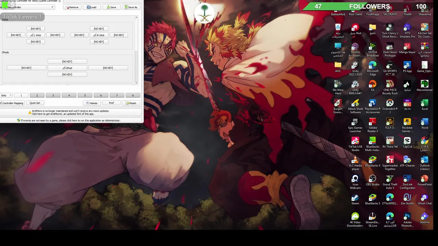Assign key below the DPad button
Screen dimensions: 438x246
(67, 74)
